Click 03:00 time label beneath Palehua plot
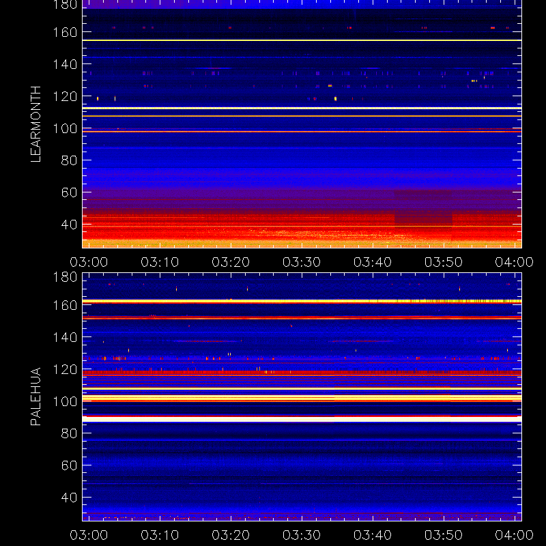Viewport: 546px width, 546px height. click(89, 535)
